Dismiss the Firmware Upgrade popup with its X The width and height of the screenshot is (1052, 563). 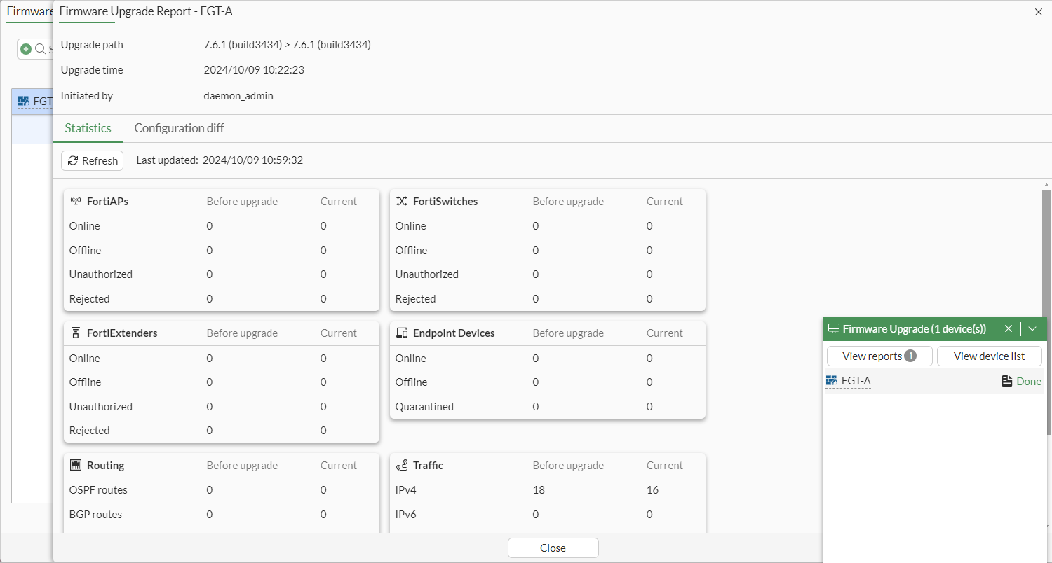(x=1009, y=328)
